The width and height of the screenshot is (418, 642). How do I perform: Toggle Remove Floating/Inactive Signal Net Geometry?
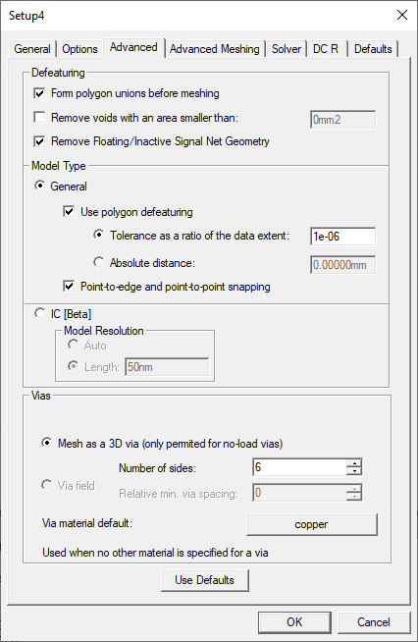pyautogui.click(x=39, y=141)
